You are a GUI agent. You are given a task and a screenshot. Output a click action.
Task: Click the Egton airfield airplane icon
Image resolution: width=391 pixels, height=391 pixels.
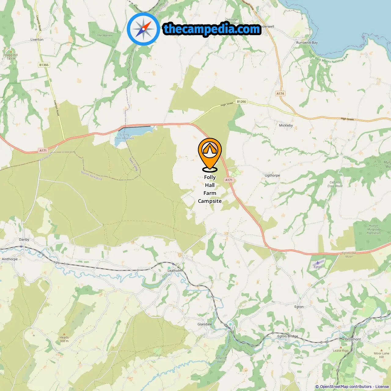(318, 262)
